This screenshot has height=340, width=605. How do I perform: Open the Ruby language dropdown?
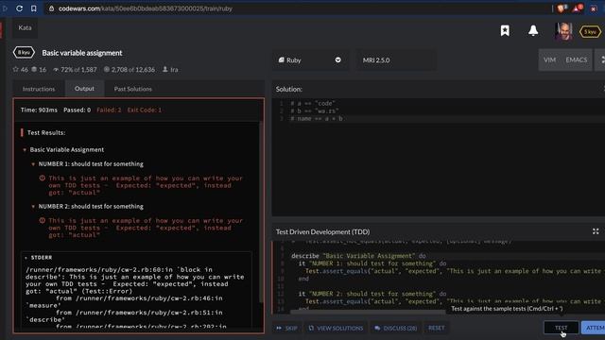(x=310, y=60)
